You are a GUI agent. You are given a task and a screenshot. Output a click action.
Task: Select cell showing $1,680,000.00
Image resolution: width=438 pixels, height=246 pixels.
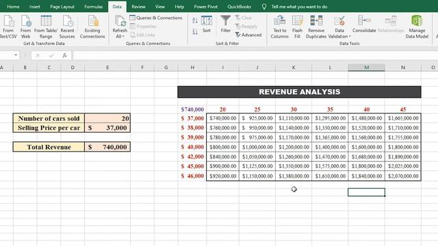pos(367,156)
